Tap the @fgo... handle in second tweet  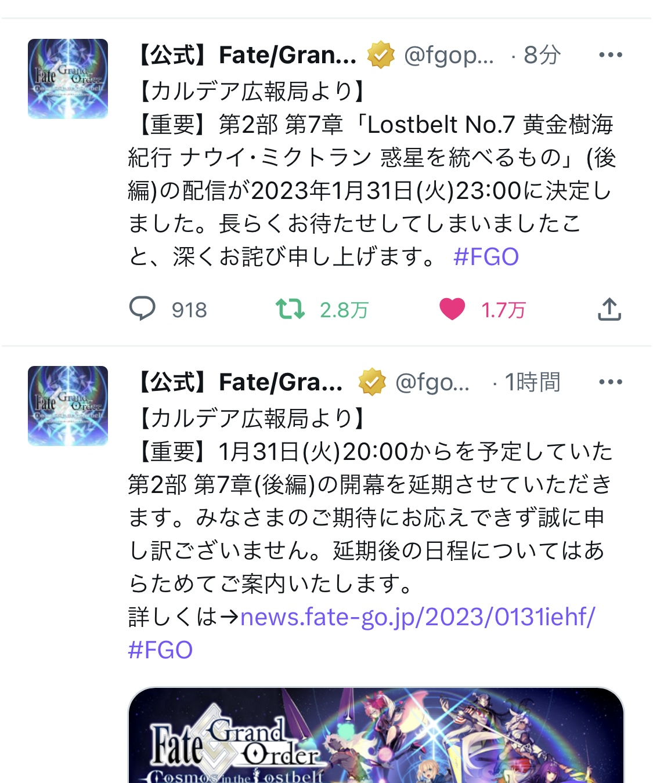pos(432,382)
